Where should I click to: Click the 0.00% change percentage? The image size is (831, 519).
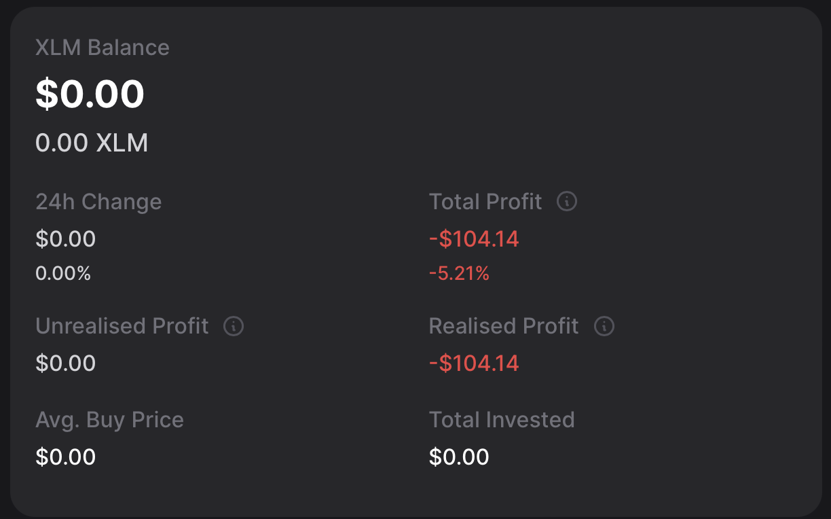[63, 273]
